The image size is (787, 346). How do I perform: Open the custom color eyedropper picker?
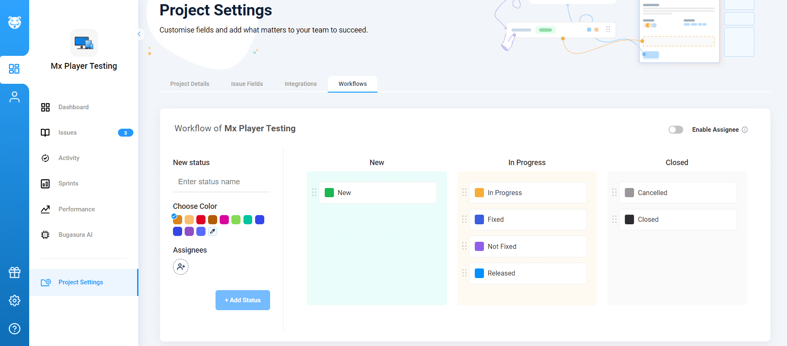tap(213, 231)
